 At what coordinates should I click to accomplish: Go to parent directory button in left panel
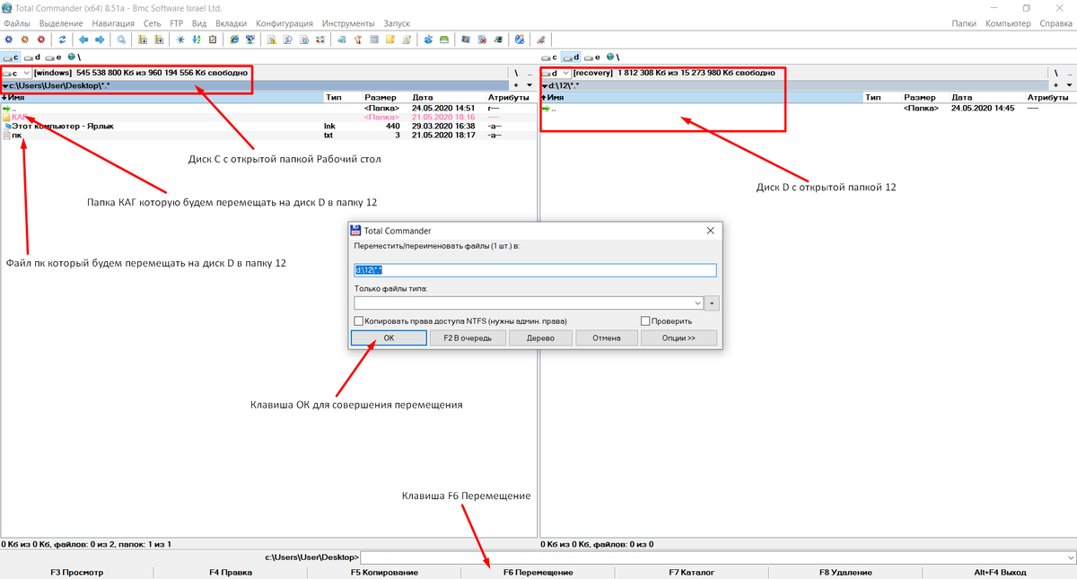point(529,73)
